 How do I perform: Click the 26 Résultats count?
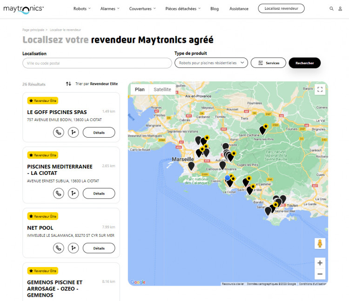(x=34, y=84)
